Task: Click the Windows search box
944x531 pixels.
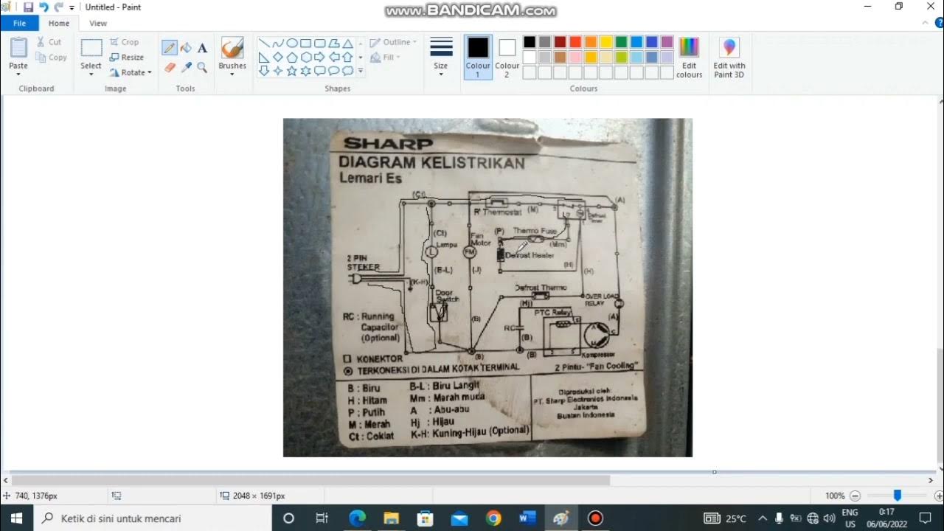Action: pyautogui.click(x=153, y=518)
